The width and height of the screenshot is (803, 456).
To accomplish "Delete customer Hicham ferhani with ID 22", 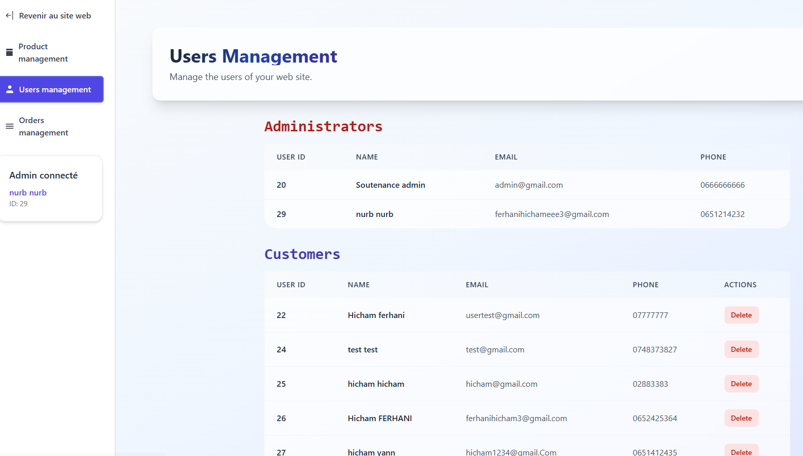I will click(x=741, y=315).
